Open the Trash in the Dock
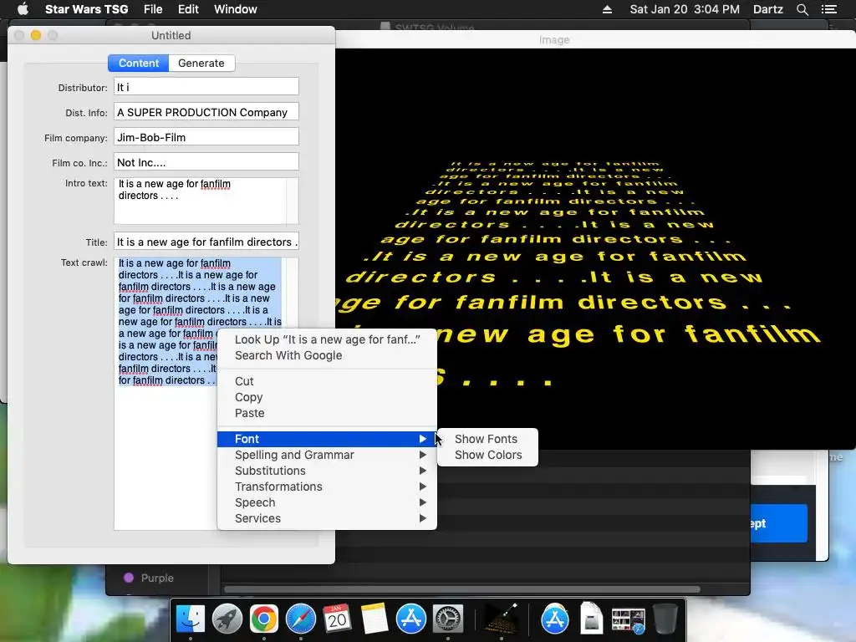The image size is (856, 642). [x=665, y=619]
